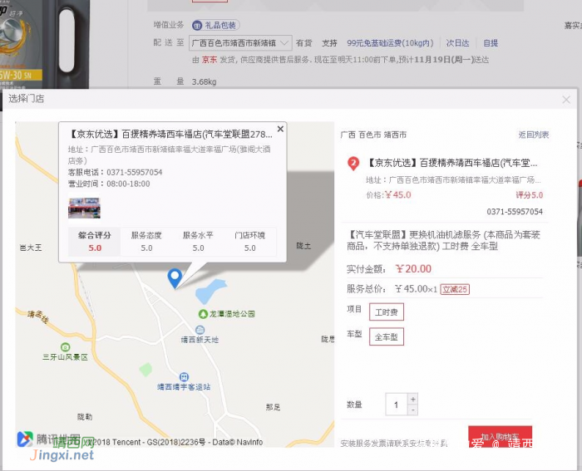The image size is (582, 471).
Task: Increase quantity with plus button
Action: (x=413, y=399)
